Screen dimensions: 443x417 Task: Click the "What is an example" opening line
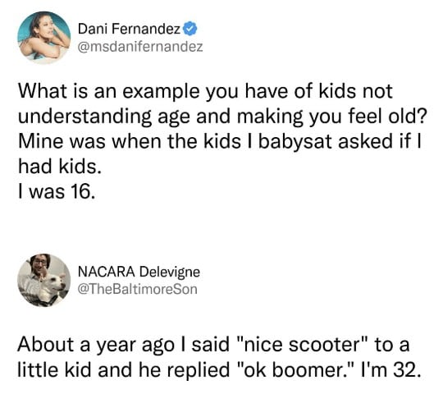tap(109, 92)
